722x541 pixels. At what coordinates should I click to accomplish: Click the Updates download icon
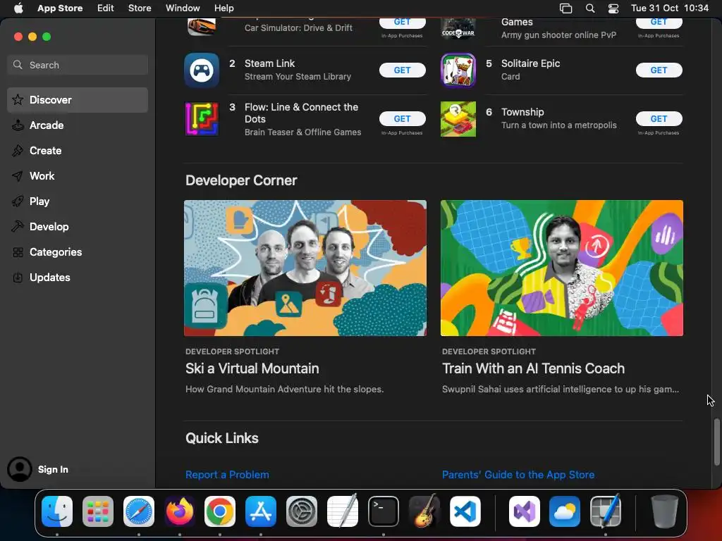pyautogui.click(x=18, y=278)
